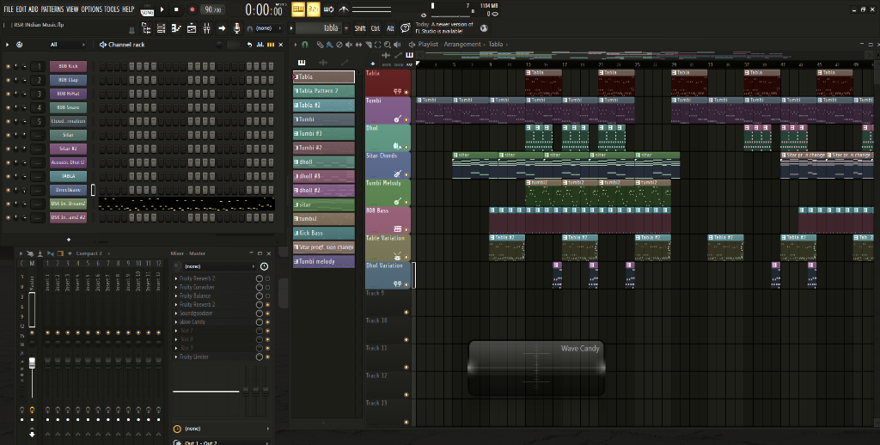
Task: Click the Tabla track tabla instrument icon
Action: point(397,91)
